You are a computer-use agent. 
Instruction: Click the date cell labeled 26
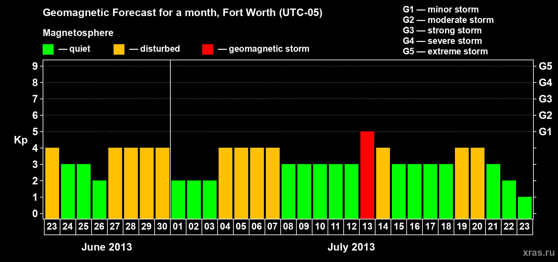tap(99, 227)
